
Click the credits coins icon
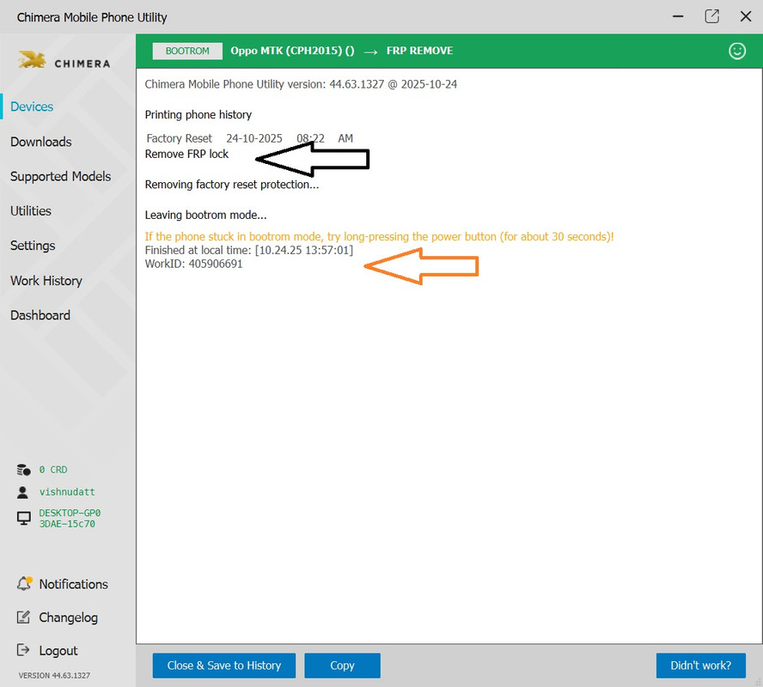point(23,470)
